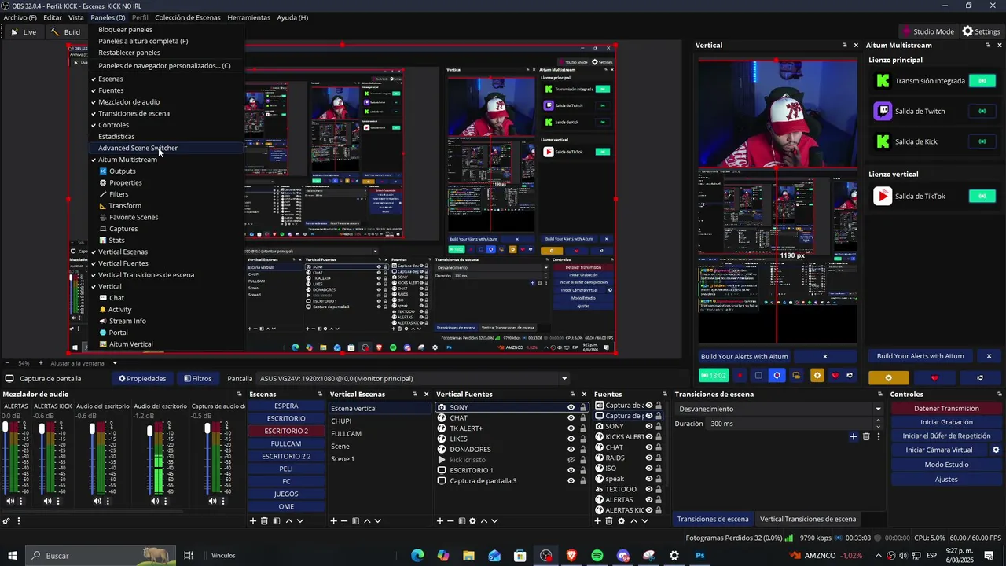This screenshot has width=1006, height=566.
Task: Open the ALERTAS channel options menu
Action: click(20, 501)
